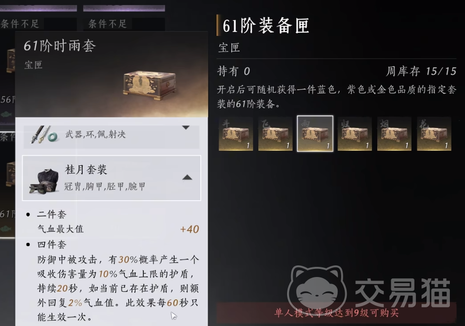Click the 周库存 15/15 stock text

pos(421,71)
